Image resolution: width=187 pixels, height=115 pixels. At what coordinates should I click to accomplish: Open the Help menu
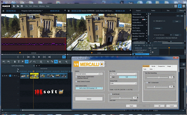pyautogui.click(x=48, y=6)
